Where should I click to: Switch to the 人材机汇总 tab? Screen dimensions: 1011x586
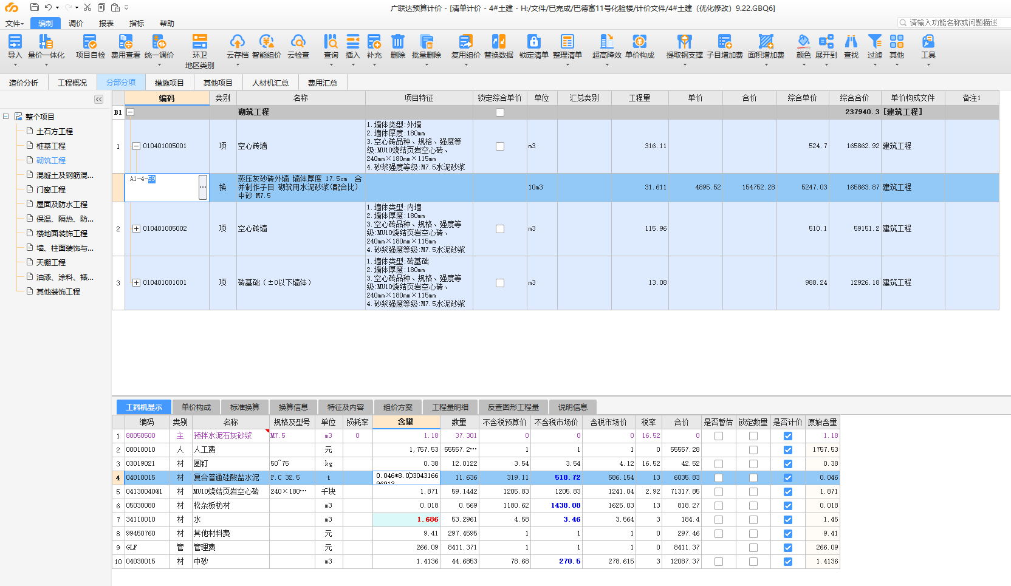[270, 83]
